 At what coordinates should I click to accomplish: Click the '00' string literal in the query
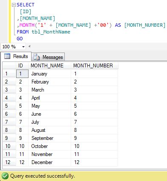pyautogui.click(x=103, y=25)
